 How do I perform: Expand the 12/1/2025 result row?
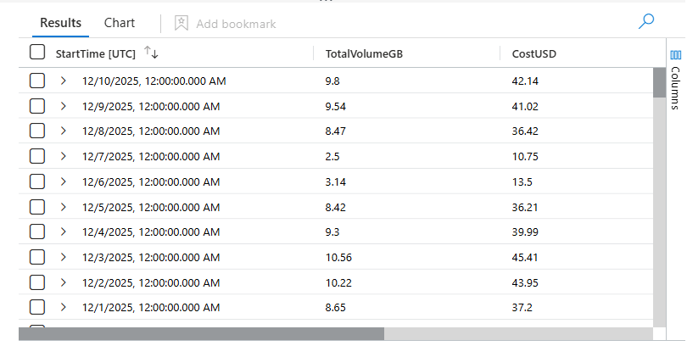[x=64, y=307]
